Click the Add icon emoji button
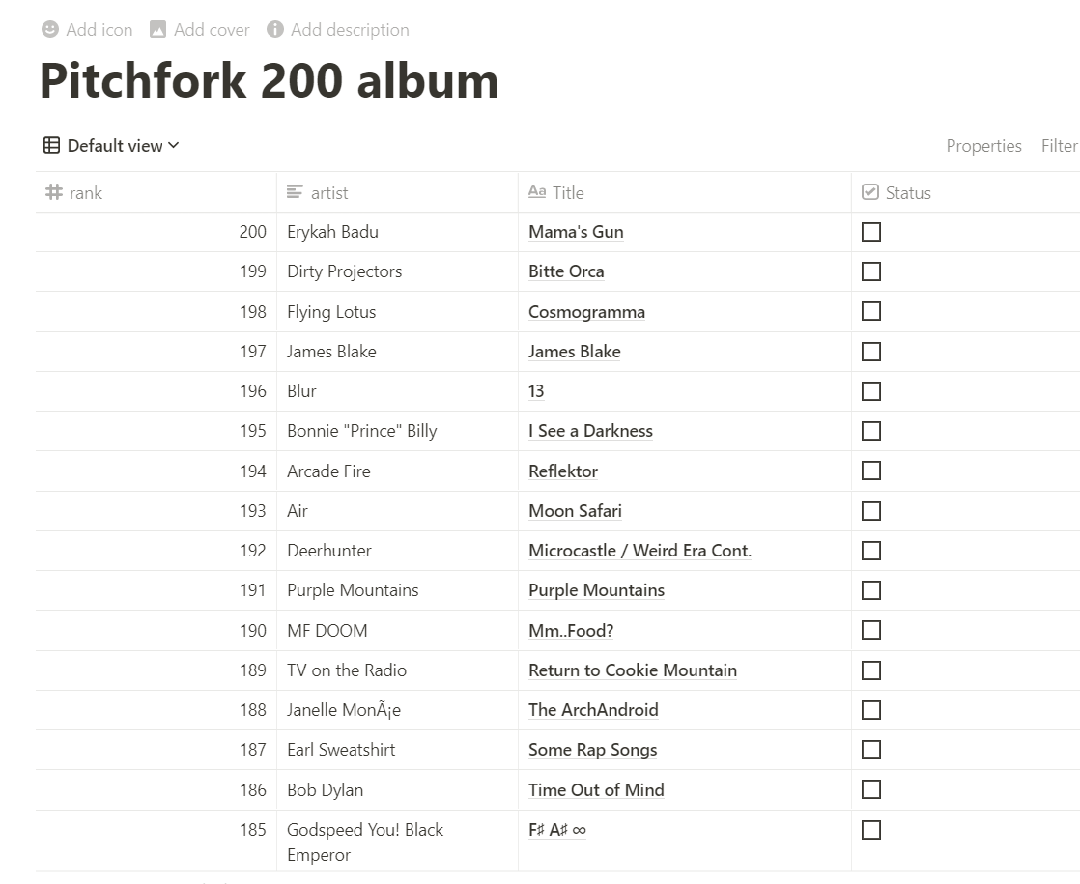1080x884 pixels. 49,29
